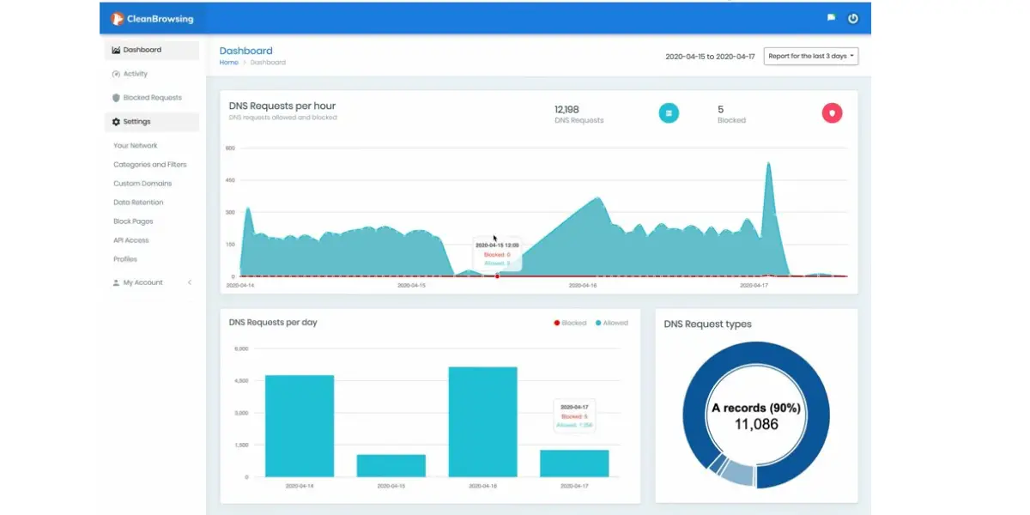The width and height of the screenshot is (1030, 515).
Task: Click the 2020-04-14 daily bar
Action: [x=300, y=426]
